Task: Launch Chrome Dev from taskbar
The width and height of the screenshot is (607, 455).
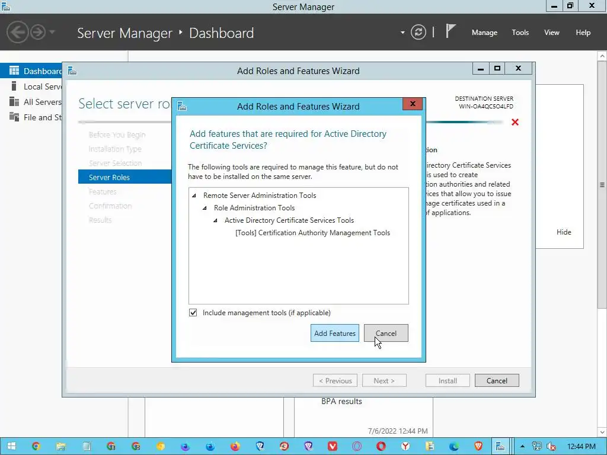Action: [x=136, y=446]
